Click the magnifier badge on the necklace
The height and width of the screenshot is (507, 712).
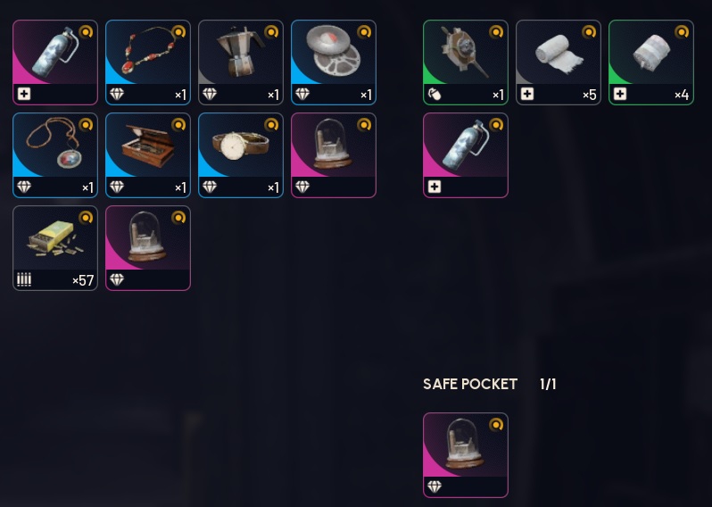click(178, 32)
